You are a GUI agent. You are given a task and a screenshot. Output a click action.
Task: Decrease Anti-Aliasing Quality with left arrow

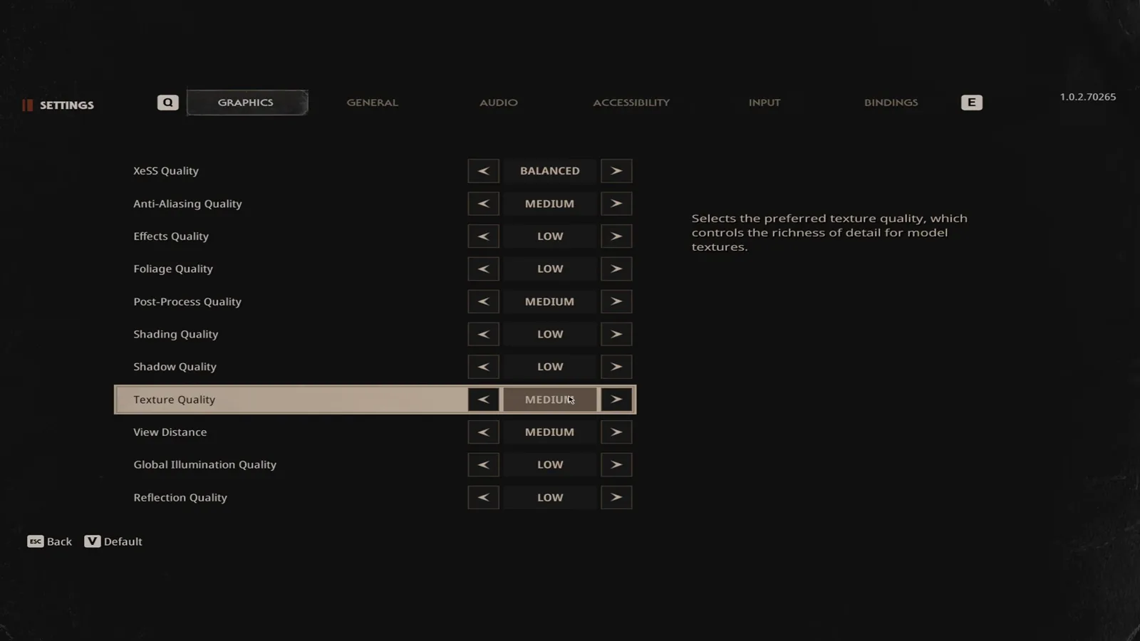(x=483, y=204)
